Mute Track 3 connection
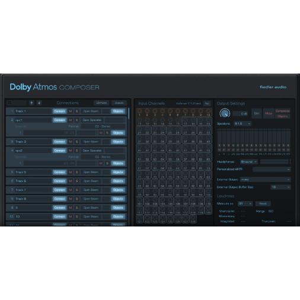Screen dimensions: 300x300 click(x=71, y=142)
